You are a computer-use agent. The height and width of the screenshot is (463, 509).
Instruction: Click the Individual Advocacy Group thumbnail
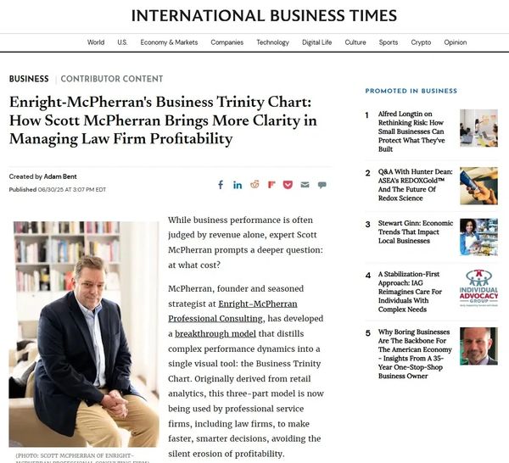point(478,288)
